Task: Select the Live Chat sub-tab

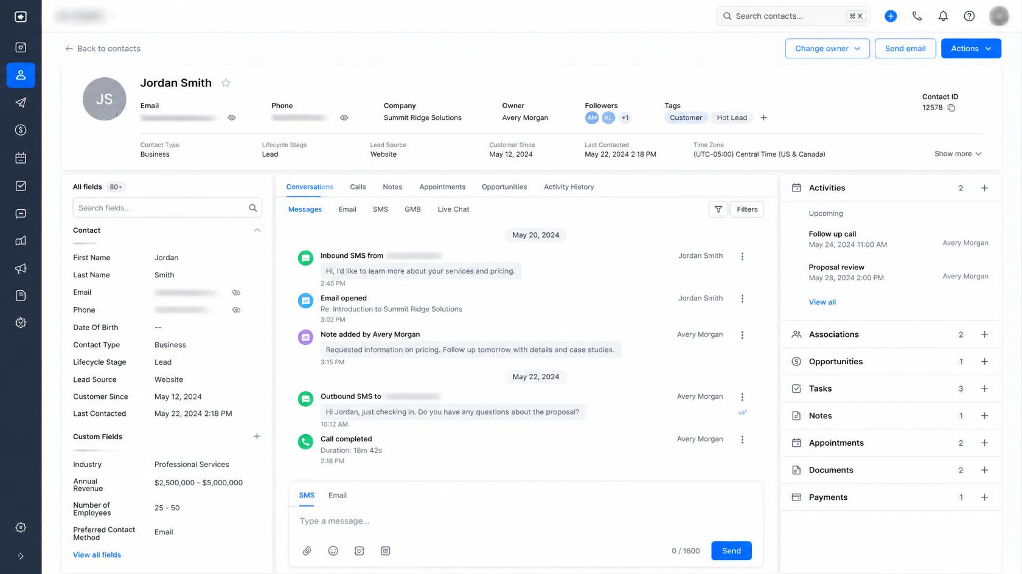Action: pos(453,209)
